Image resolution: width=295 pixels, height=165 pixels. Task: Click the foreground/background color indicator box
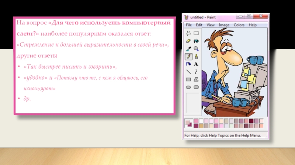[188, 123]
